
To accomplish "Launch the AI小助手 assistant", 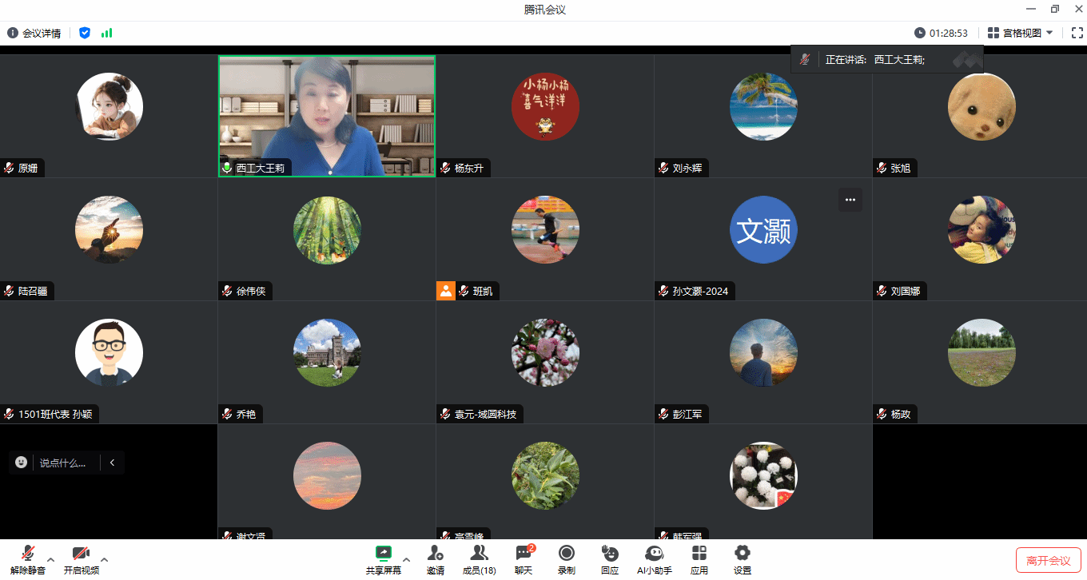I will [654, 559].
